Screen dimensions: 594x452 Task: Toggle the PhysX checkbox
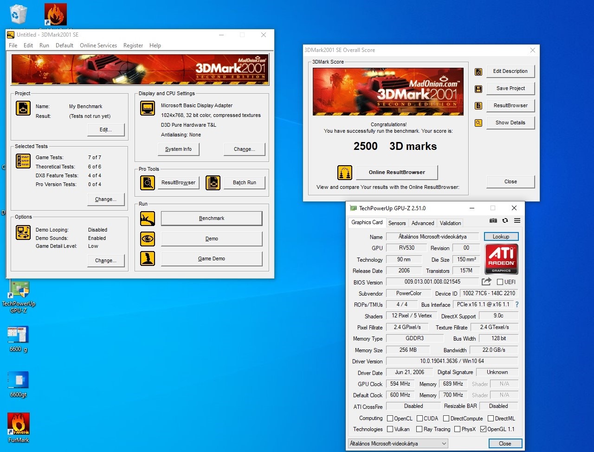(457, 429)
